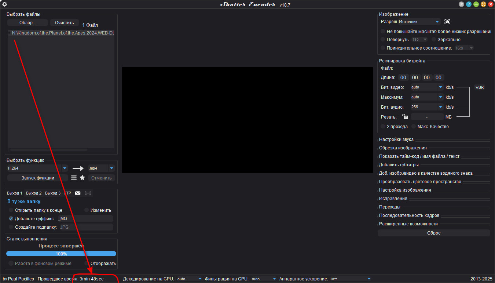The width and height of the screenshot is (495, 283).
Task: Switch to the Выход 3 tab
Action: [53, 193]
